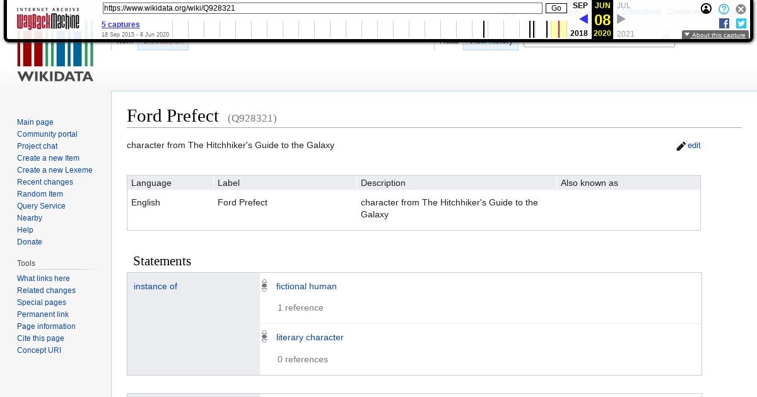
Task: Click Go button in Wayback bar
Action: pyautogui.click(x=556, y=8)
